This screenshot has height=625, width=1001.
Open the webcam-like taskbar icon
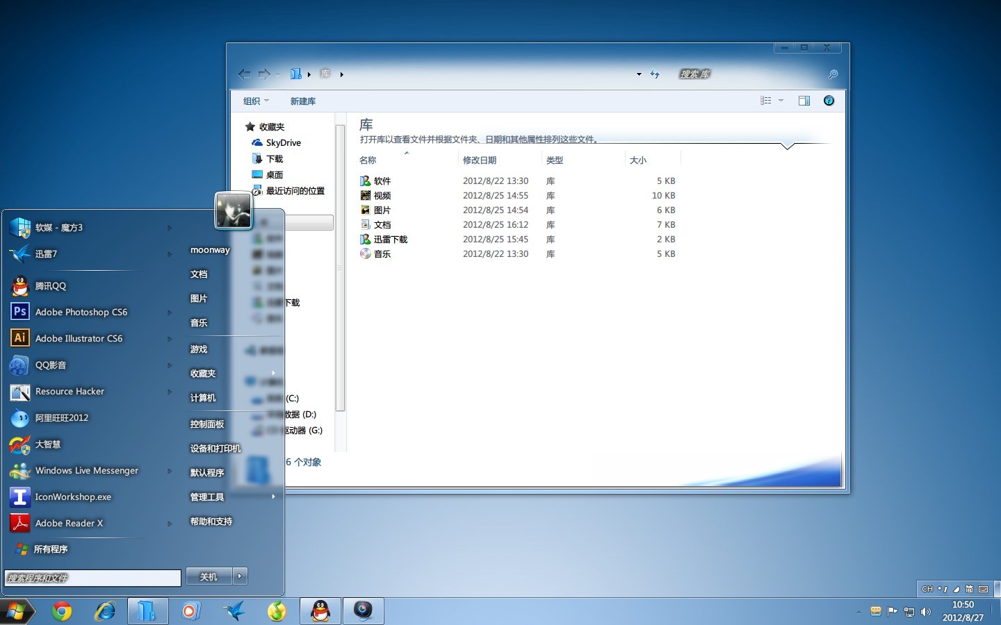[363, 611]
